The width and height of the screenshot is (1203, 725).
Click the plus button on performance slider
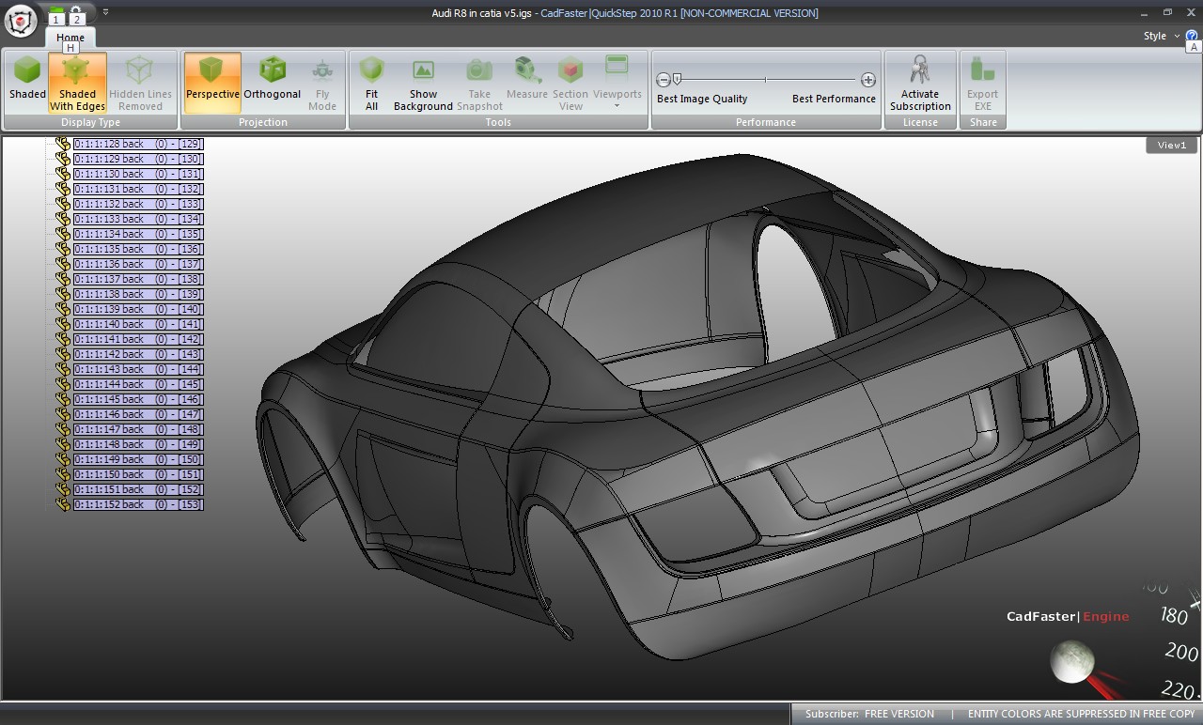[x=868, y=81]
